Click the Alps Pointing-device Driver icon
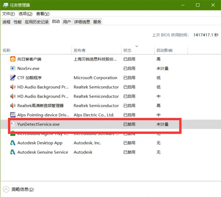The image size is (221, 197). click(13, 115)
